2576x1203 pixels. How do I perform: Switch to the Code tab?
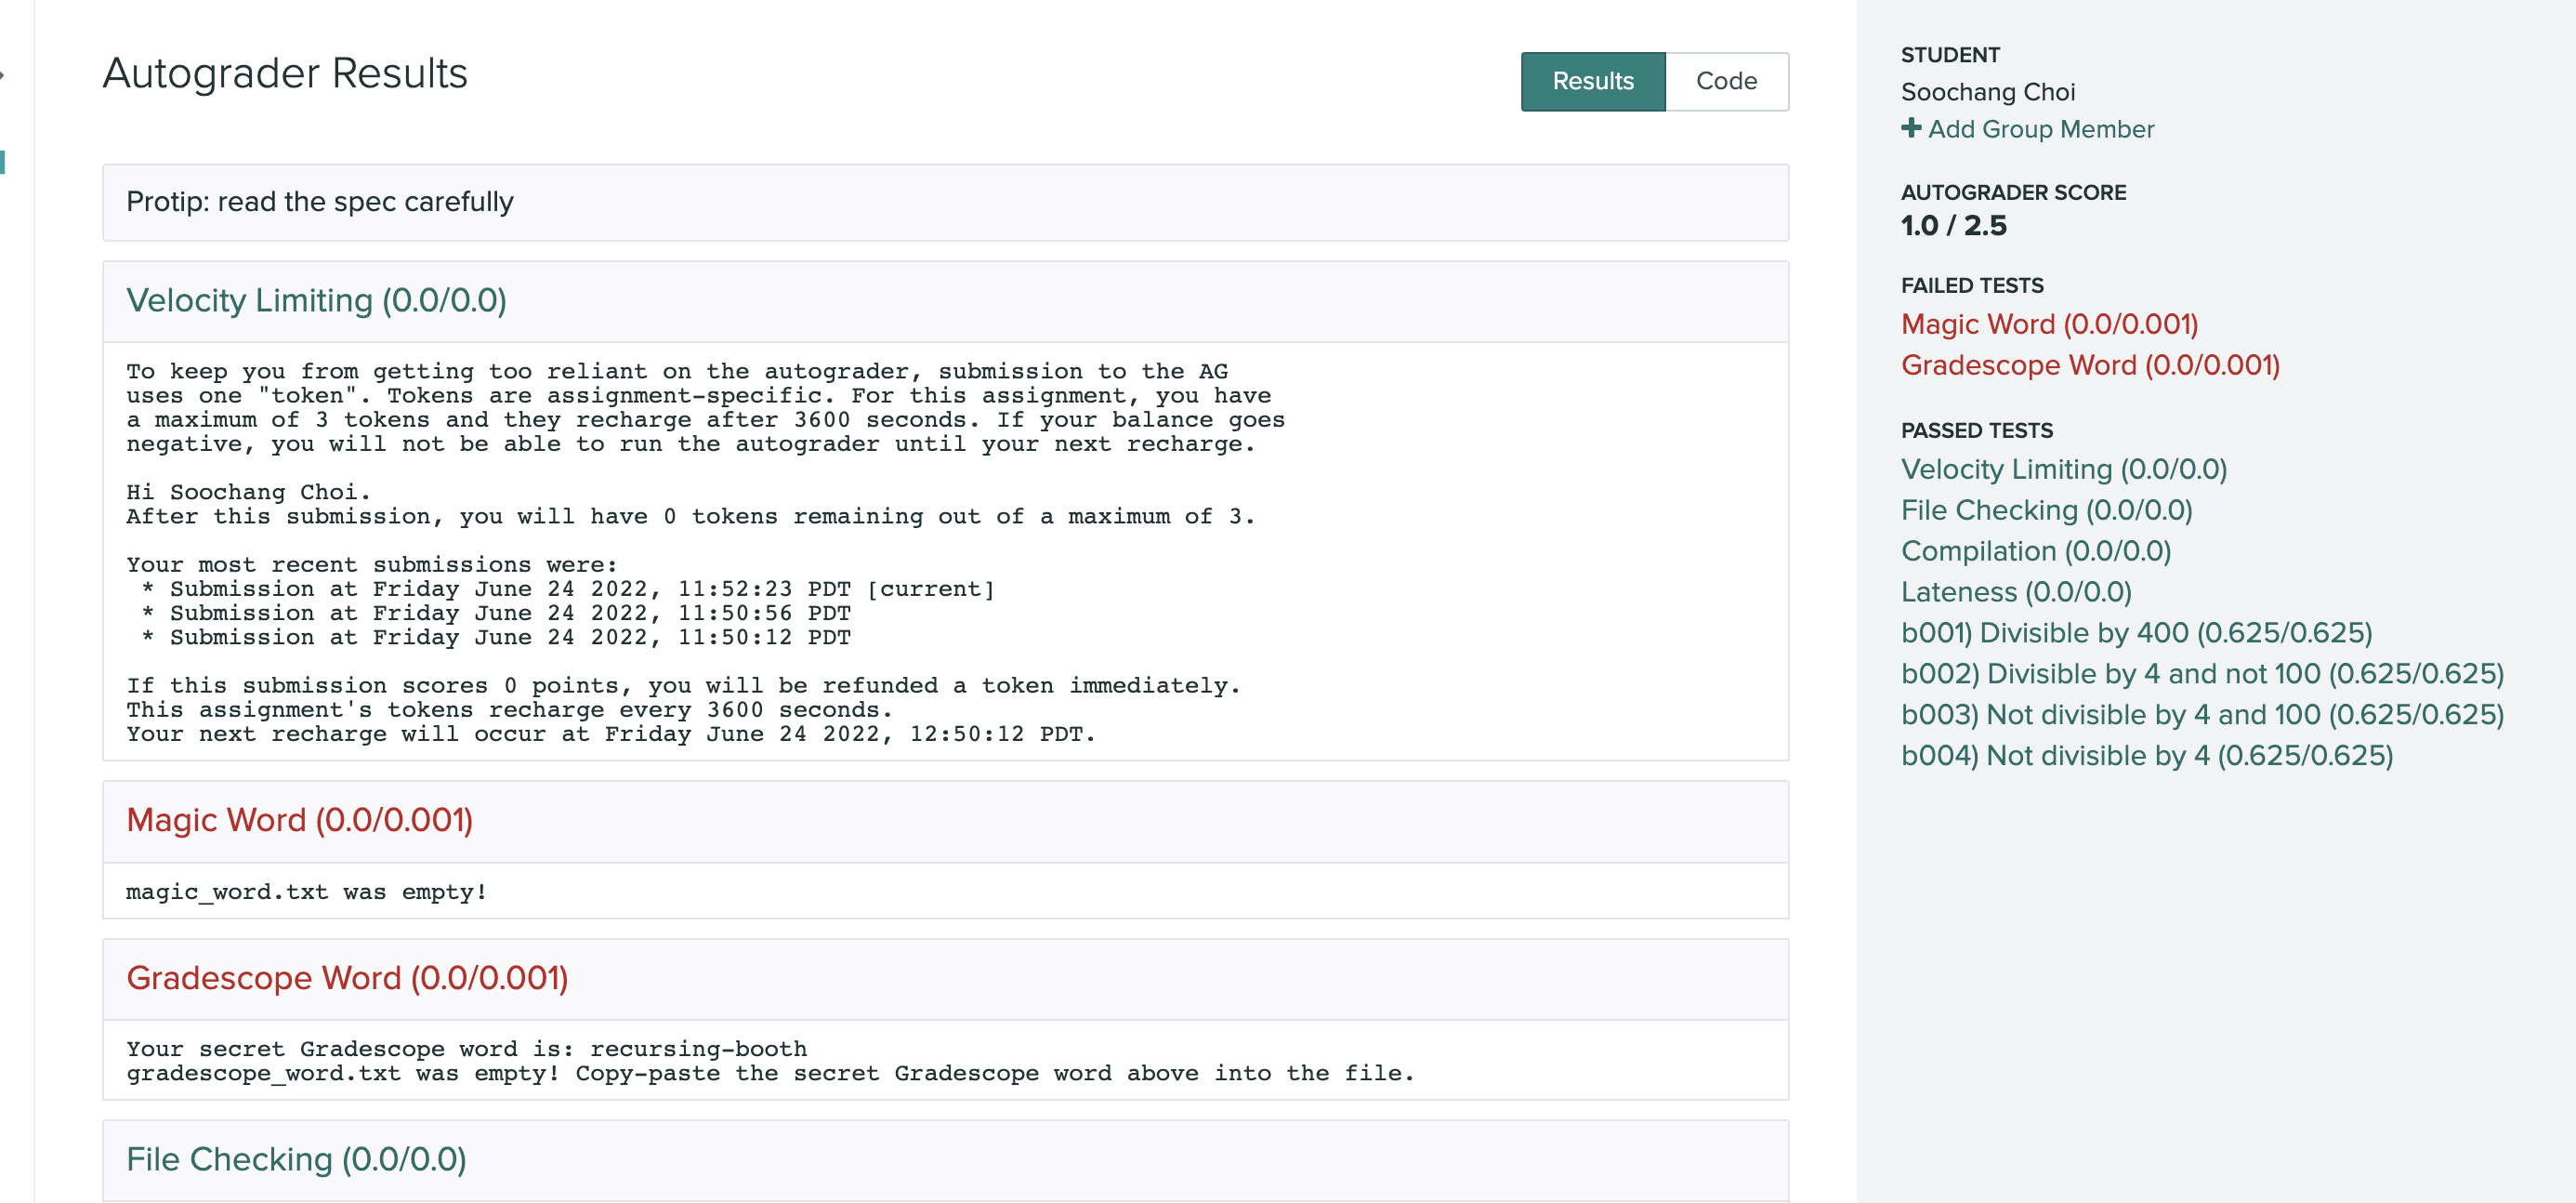pos(1726,81)
